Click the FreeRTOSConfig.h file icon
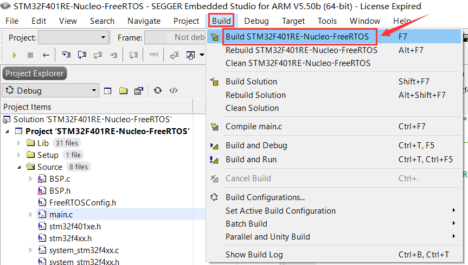Viewport: 468px width, 265px height. pyautogui.click(x=42, y=203)
